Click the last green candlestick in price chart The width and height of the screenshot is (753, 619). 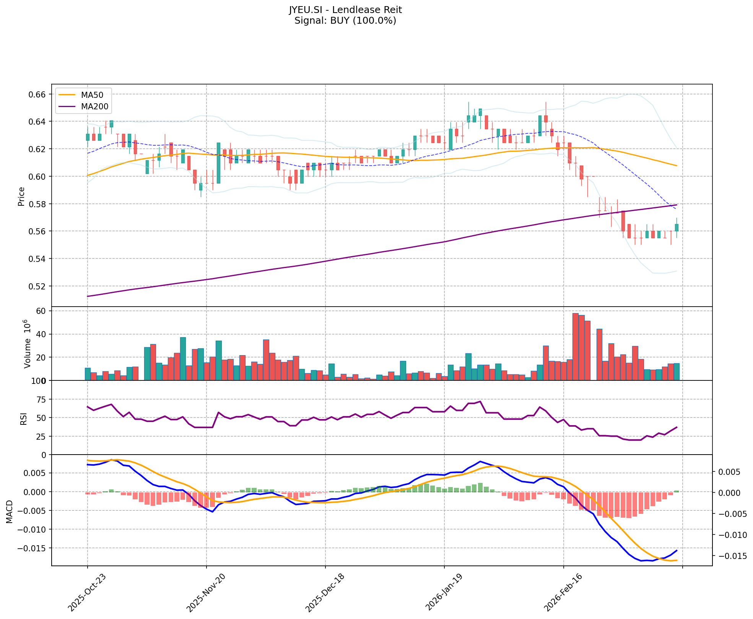click(x=677, y=227)
